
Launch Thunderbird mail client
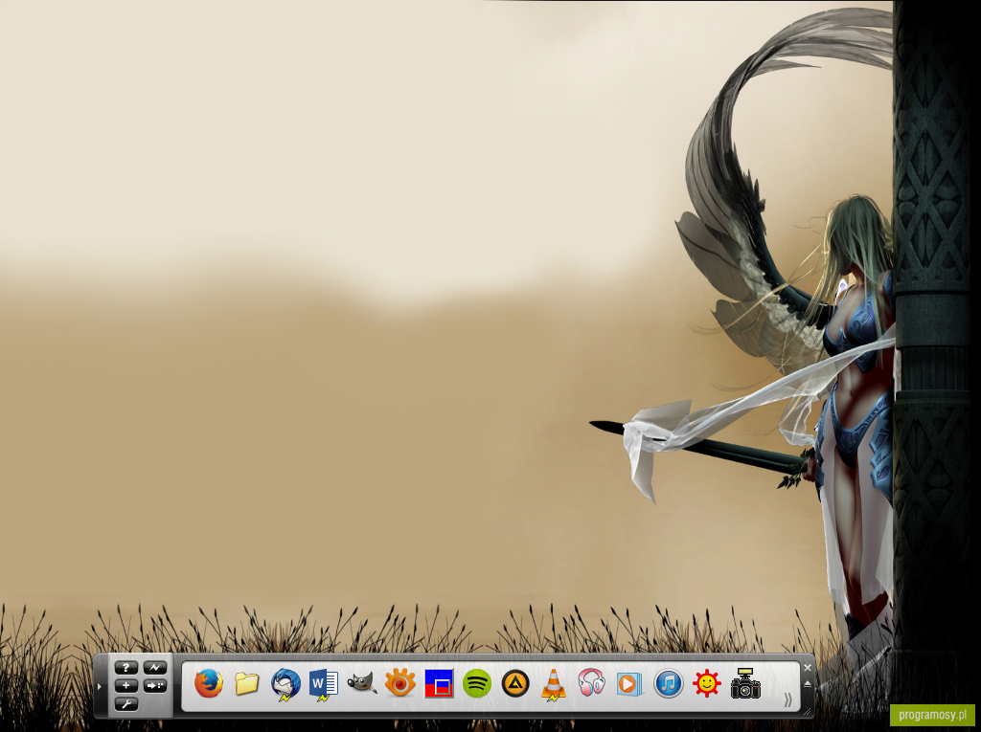tap(285, 684)
